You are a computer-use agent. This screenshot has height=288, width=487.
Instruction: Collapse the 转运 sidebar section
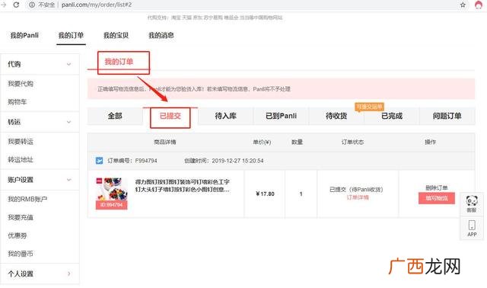69,122
